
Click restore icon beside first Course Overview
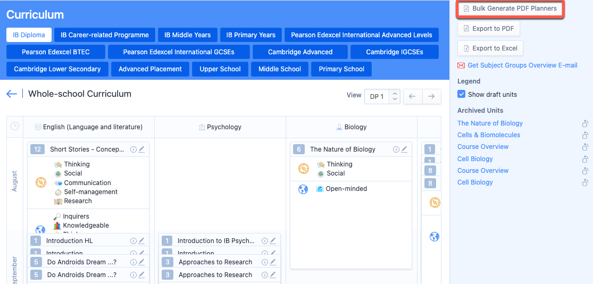coord(585,147)
